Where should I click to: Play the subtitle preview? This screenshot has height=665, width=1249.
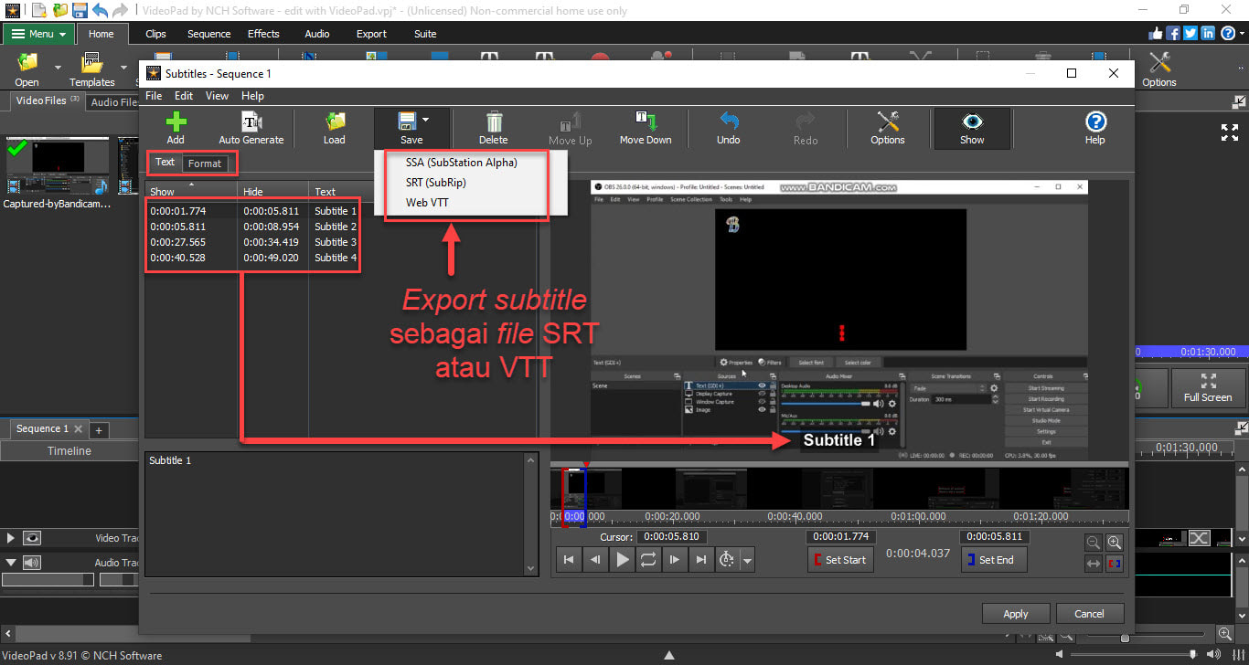point(623,559)
